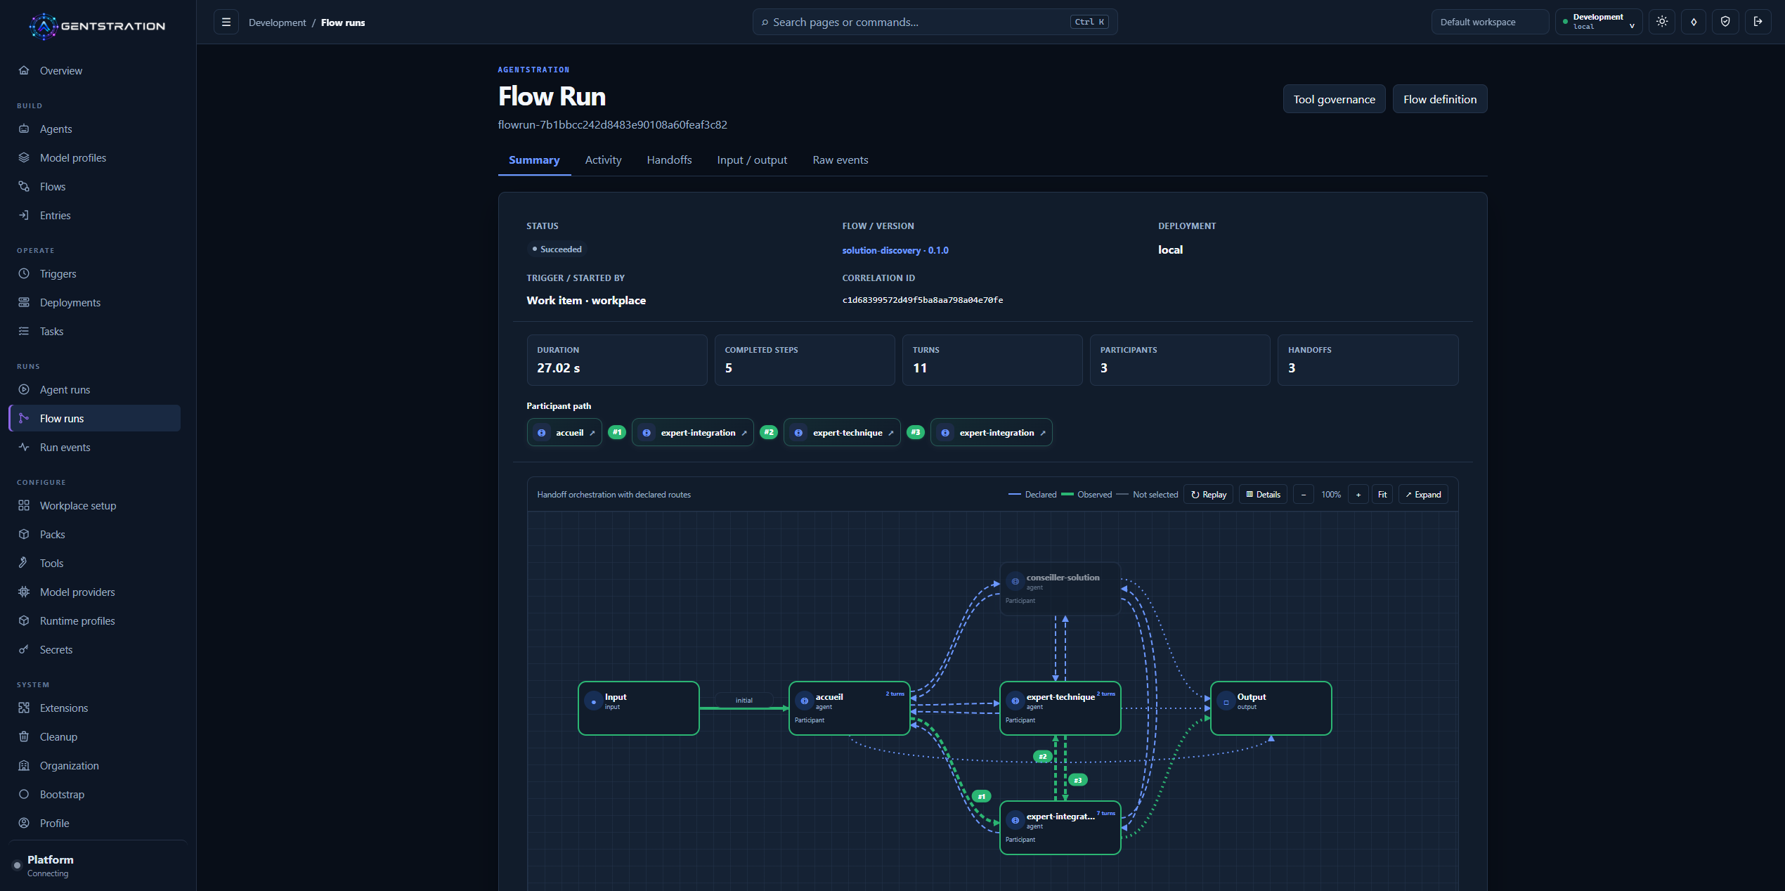The width and height of the screenshot is (1785, 891).
Task: Click the Development breadcrumb link
Action: coord(277,22)
